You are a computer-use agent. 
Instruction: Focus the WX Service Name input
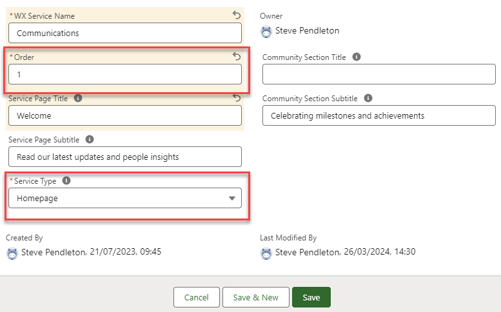[125, 33]
